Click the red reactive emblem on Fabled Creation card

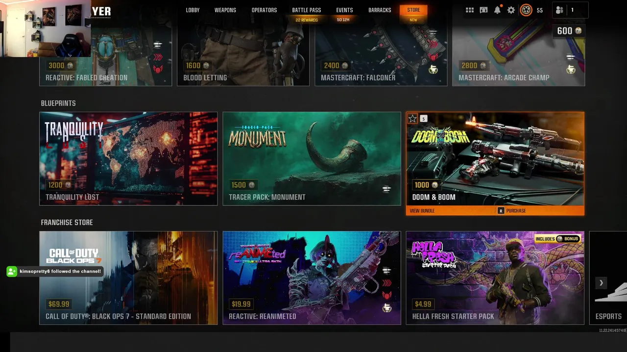tap(158, 69)
